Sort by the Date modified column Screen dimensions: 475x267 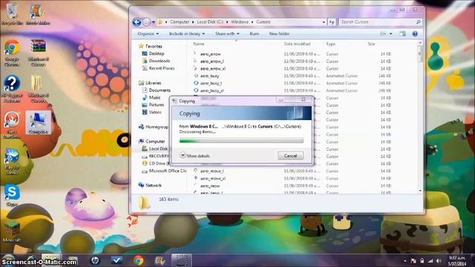[x=297, y=44]
